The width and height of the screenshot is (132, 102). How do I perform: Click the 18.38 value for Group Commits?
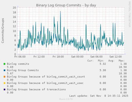click(x=123, y=74)
